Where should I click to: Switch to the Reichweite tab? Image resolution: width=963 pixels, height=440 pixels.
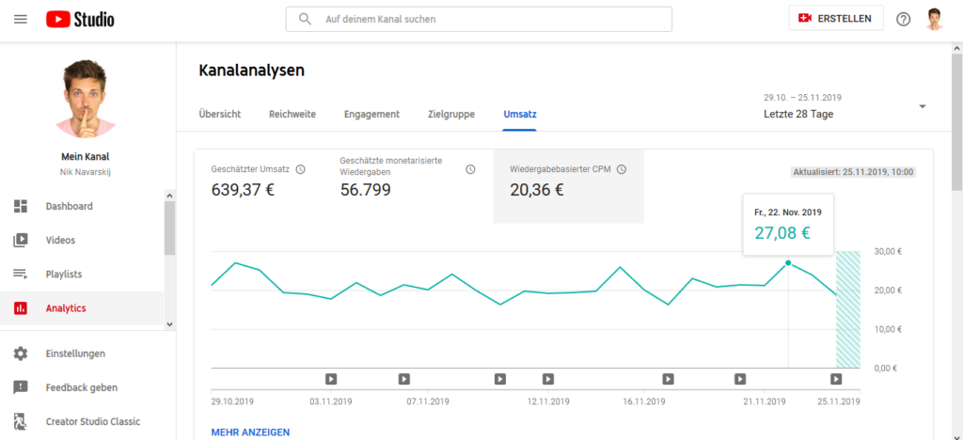click(292, 114)
